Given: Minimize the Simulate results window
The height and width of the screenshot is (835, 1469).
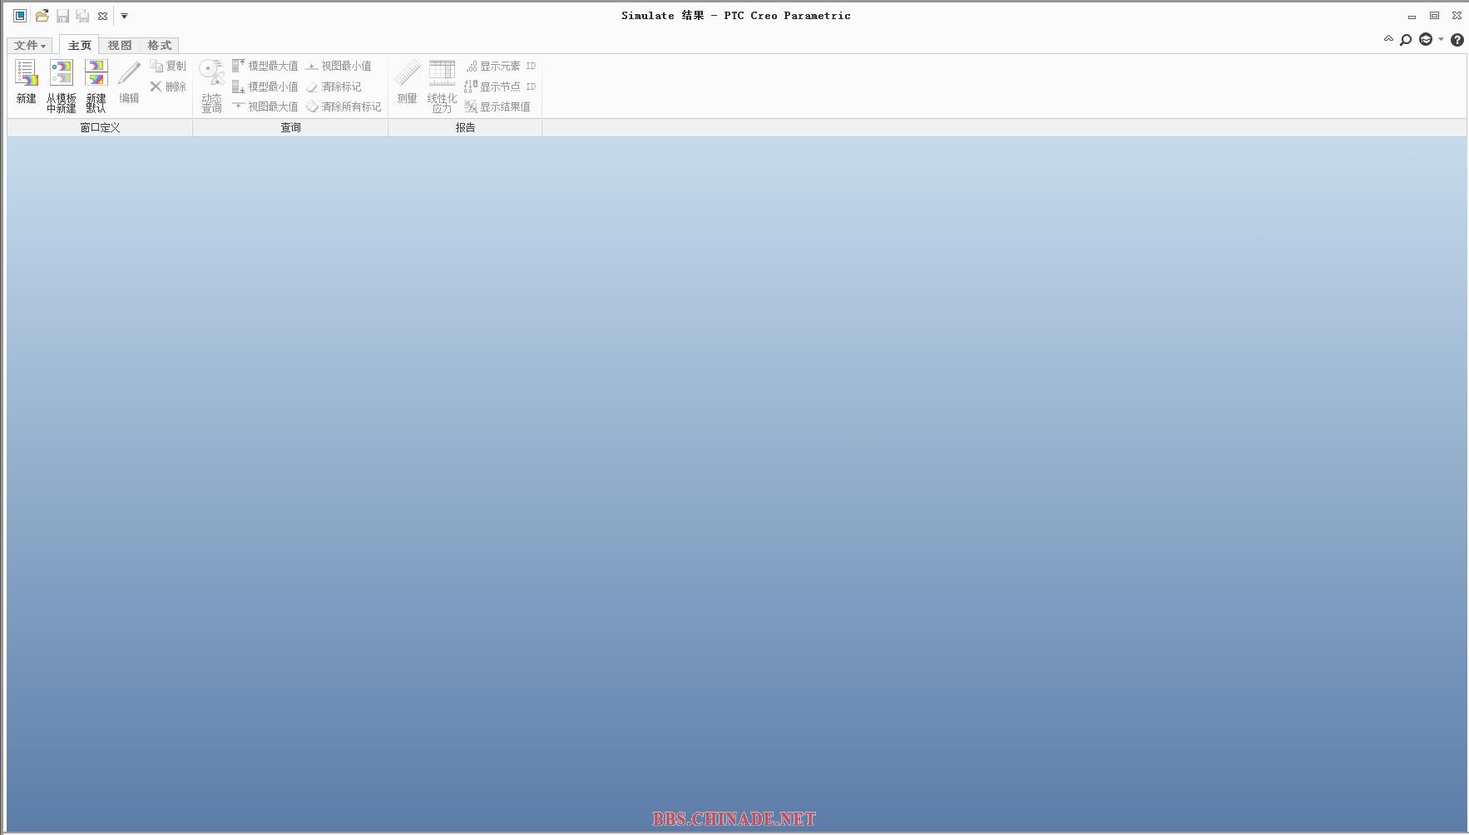Looking at the screenshot, I should point(1412,16).
